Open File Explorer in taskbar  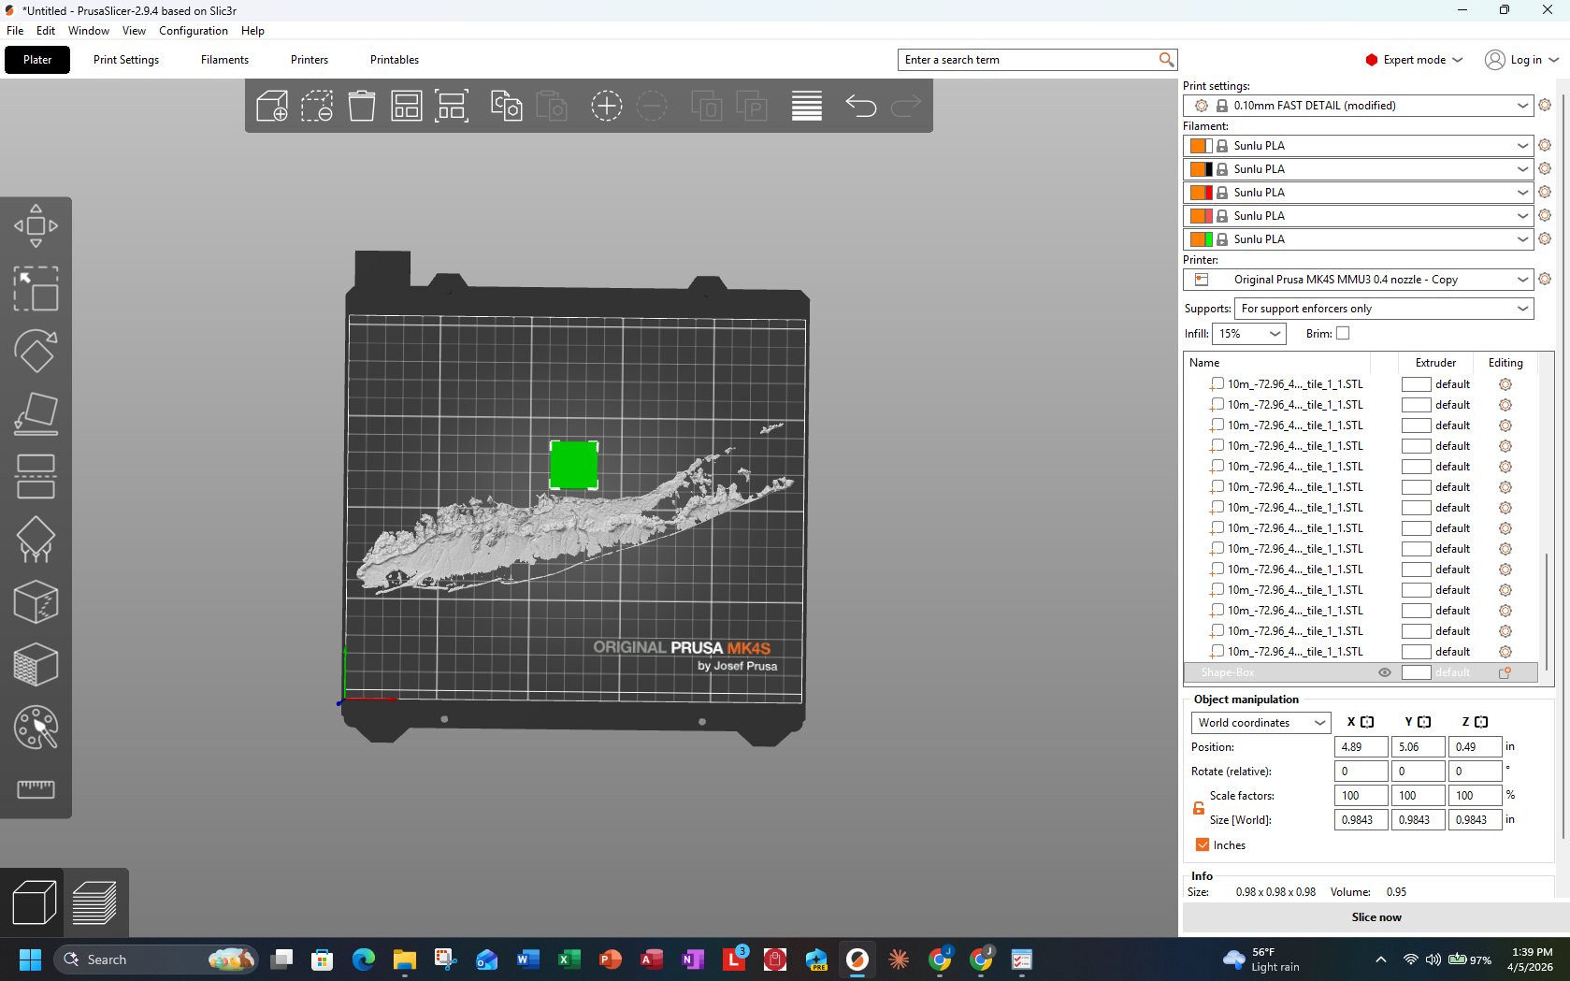[x=404, y=959]
